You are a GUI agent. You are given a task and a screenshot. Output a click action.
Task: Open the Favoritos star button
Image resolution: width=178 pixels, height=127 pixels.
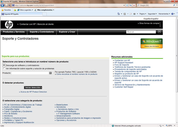pos(6,10)
